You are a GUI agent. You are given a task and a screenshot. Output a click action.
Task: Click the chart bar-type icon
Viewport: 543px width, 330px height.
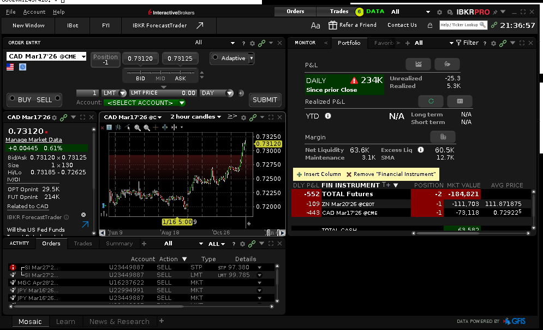click(118, 127)
